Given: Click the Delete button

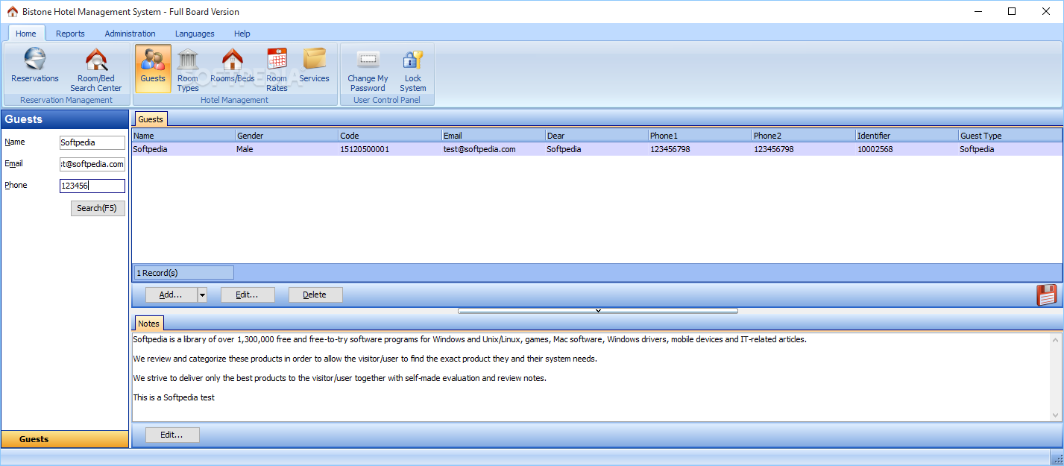Looking at the screenshot, I should (315, 295).
